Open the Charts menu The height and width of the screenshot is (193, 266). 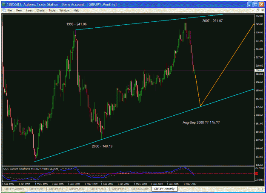click(x=40, y=10)
